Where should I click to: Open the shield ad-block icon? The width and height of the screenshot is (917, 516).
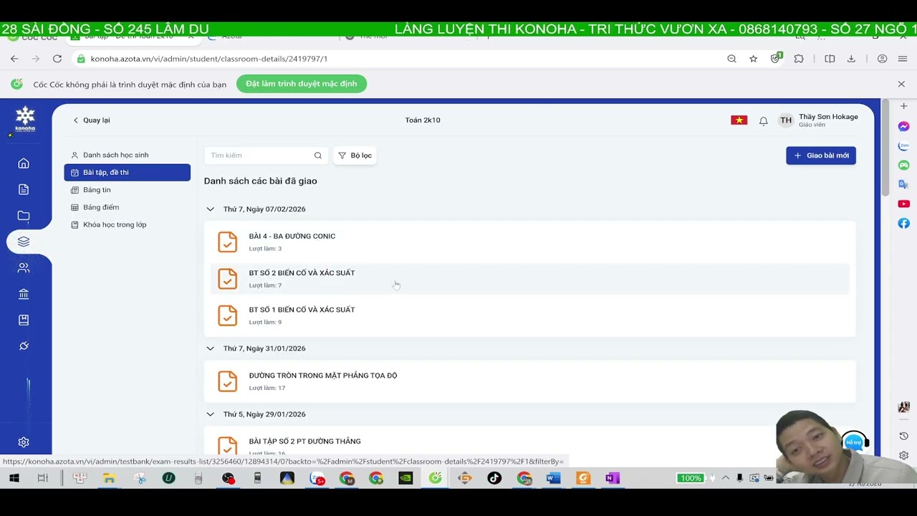tap(776, 58)
